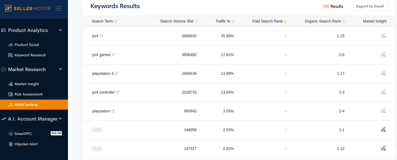Viewport: 397px width, 160px height.
Task: Click the Export to Excel button
Action: [370, 6]
